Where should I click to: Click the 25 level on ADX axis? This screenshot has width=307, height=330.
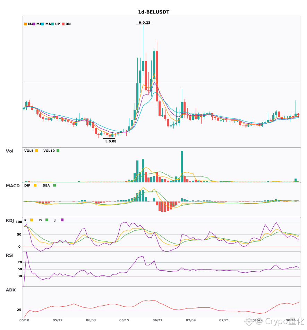pos(19,310)
